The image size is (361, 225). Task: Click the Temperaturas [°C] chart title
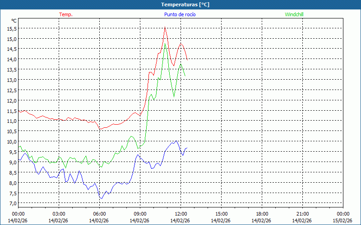(185, 4)
